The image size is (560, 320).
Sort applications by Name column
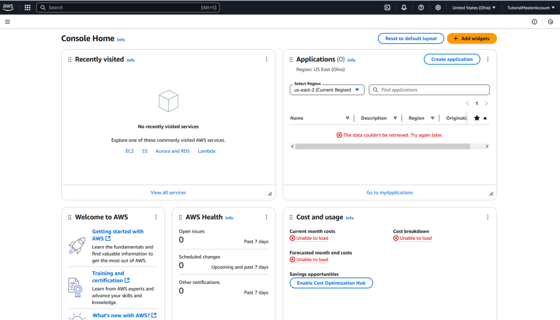[347, 118]
